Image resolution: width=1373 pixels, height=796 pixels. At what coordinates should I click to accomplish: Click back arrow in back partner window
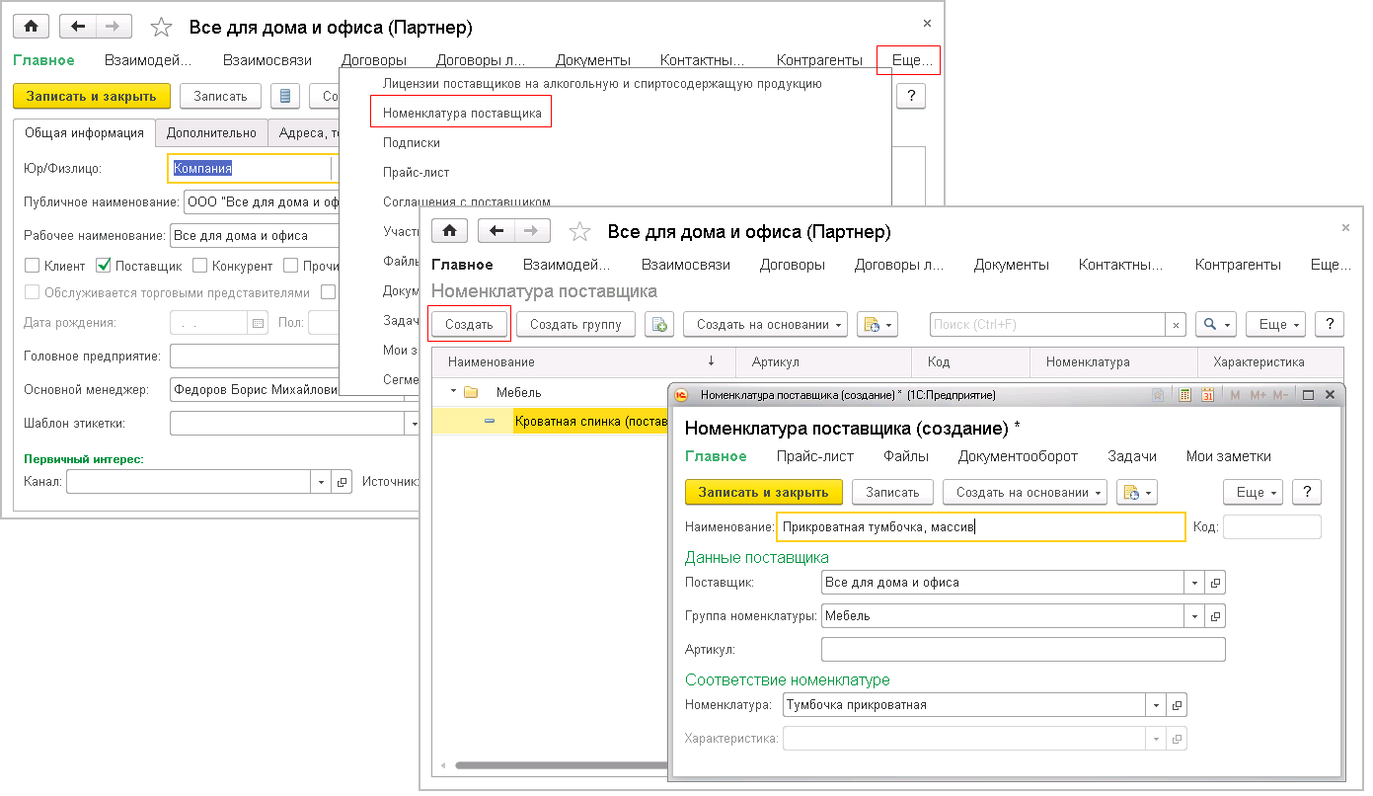pos(77,27)
